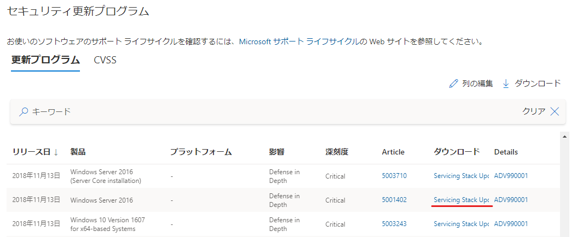Click the 影響 column header
Image resolution: width=571 pixels, height=237 pixels.
(x=277, y=152)
